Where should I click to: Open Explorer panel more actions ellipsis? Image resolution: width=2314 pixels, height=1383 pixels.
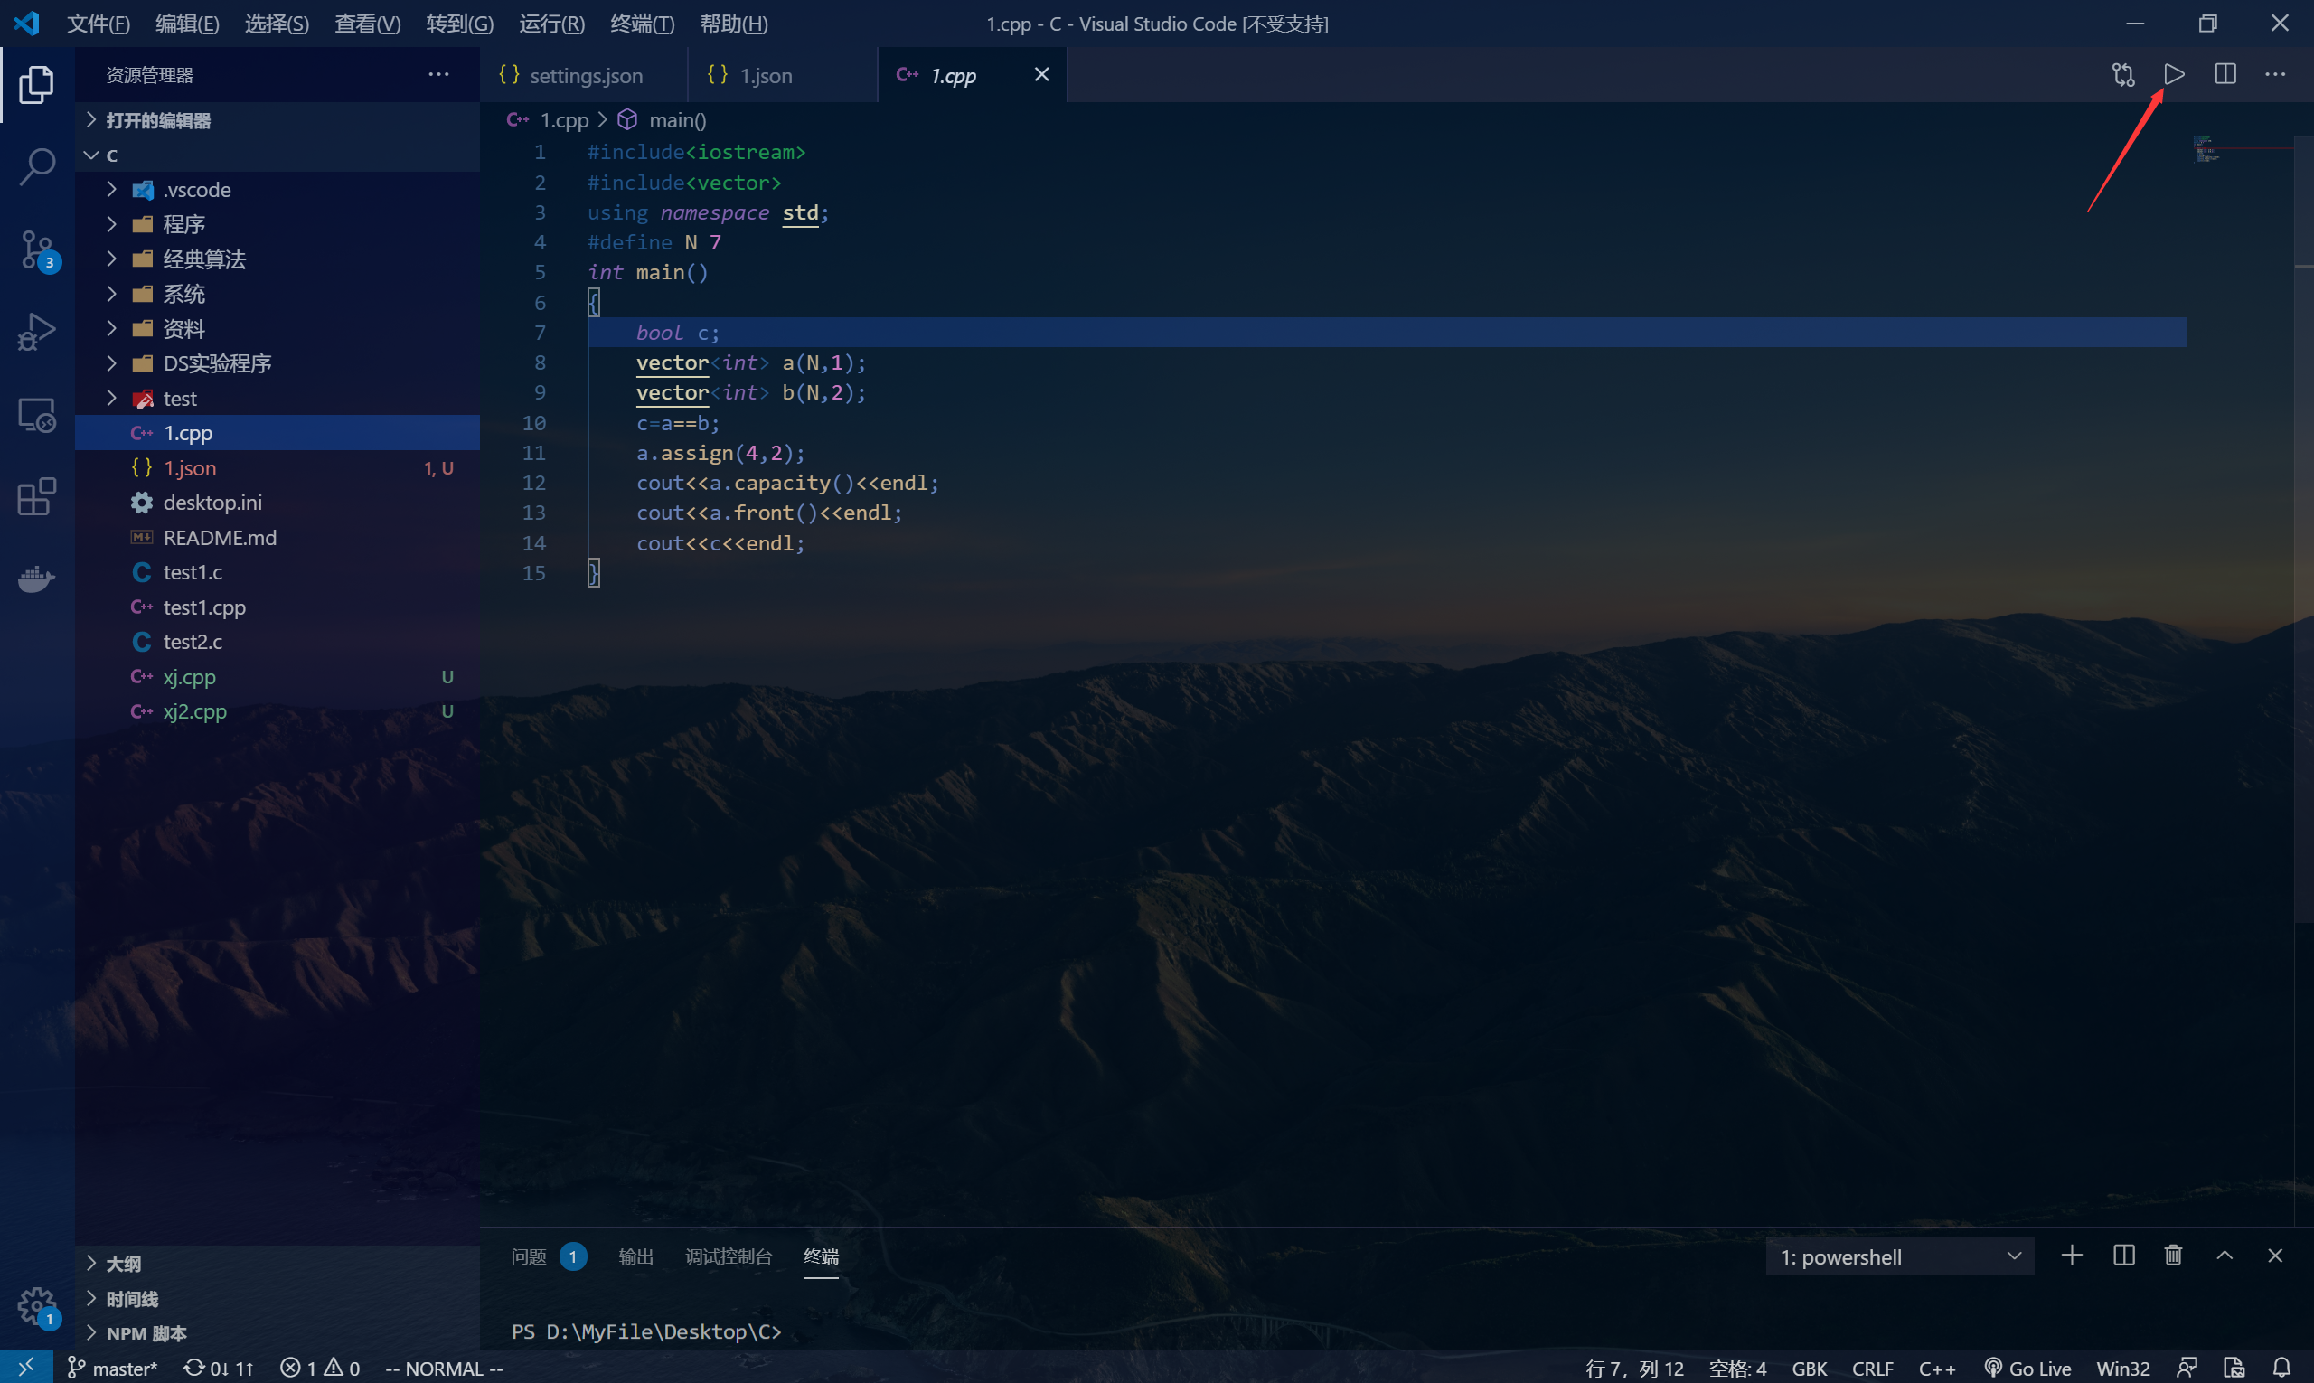tap(438, 74)
